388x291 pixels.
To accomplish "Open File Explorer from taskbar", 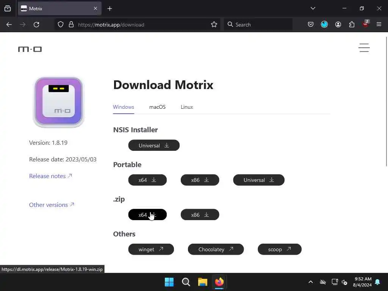I will 202,282.
